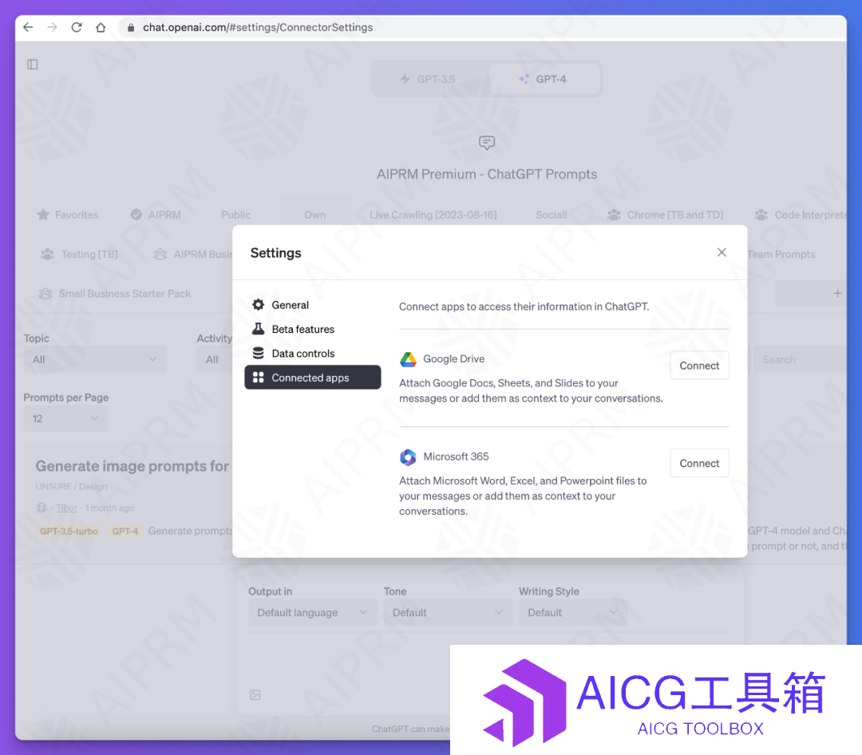Image resolution: width=862 pixels, height=755 pixels.
Task: Switch model to GPT-4
Action: [544, 79]
